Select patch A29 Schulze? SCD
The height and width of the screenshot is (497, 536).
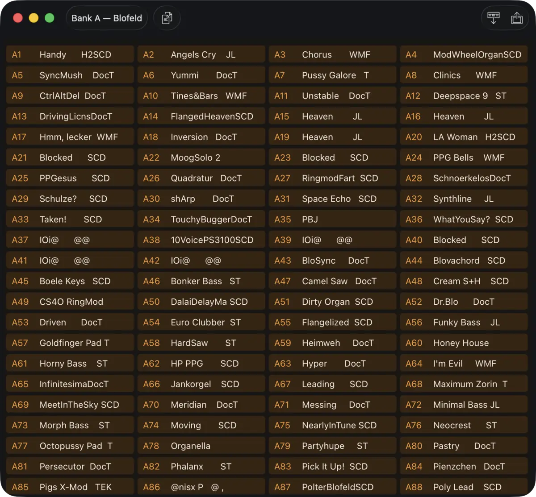click(x=70, y=199)
